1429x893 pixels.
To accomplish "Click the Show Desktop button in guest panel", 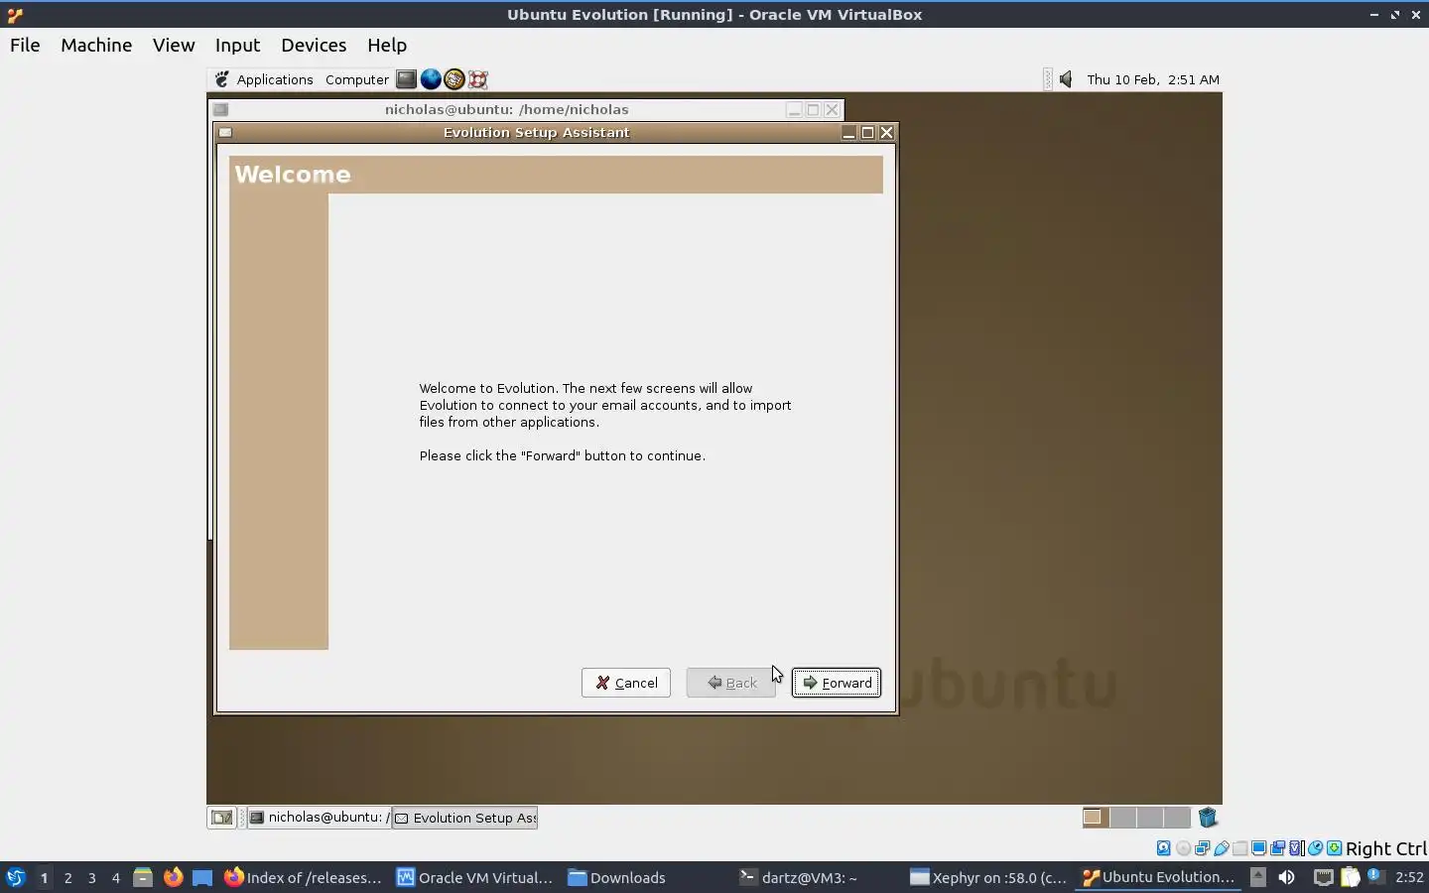I will click(221, 818).
